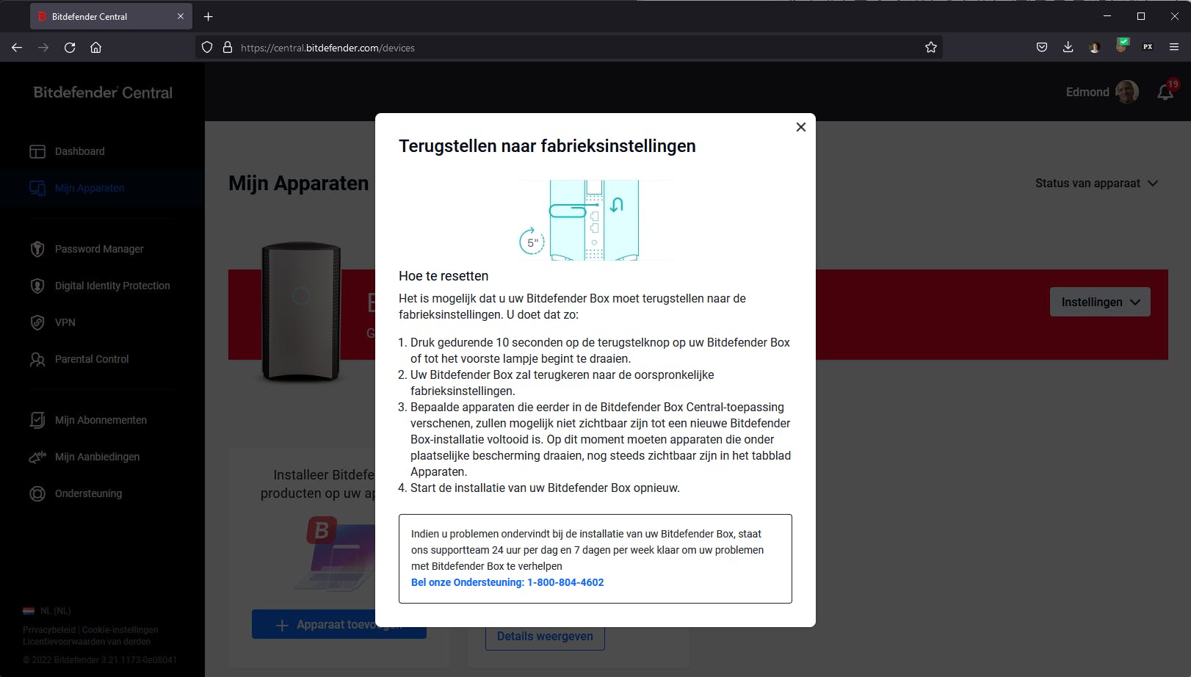Click the Digital Identity Protection icon
Viewport: 1191px width, 677px height.
point(37,286)
